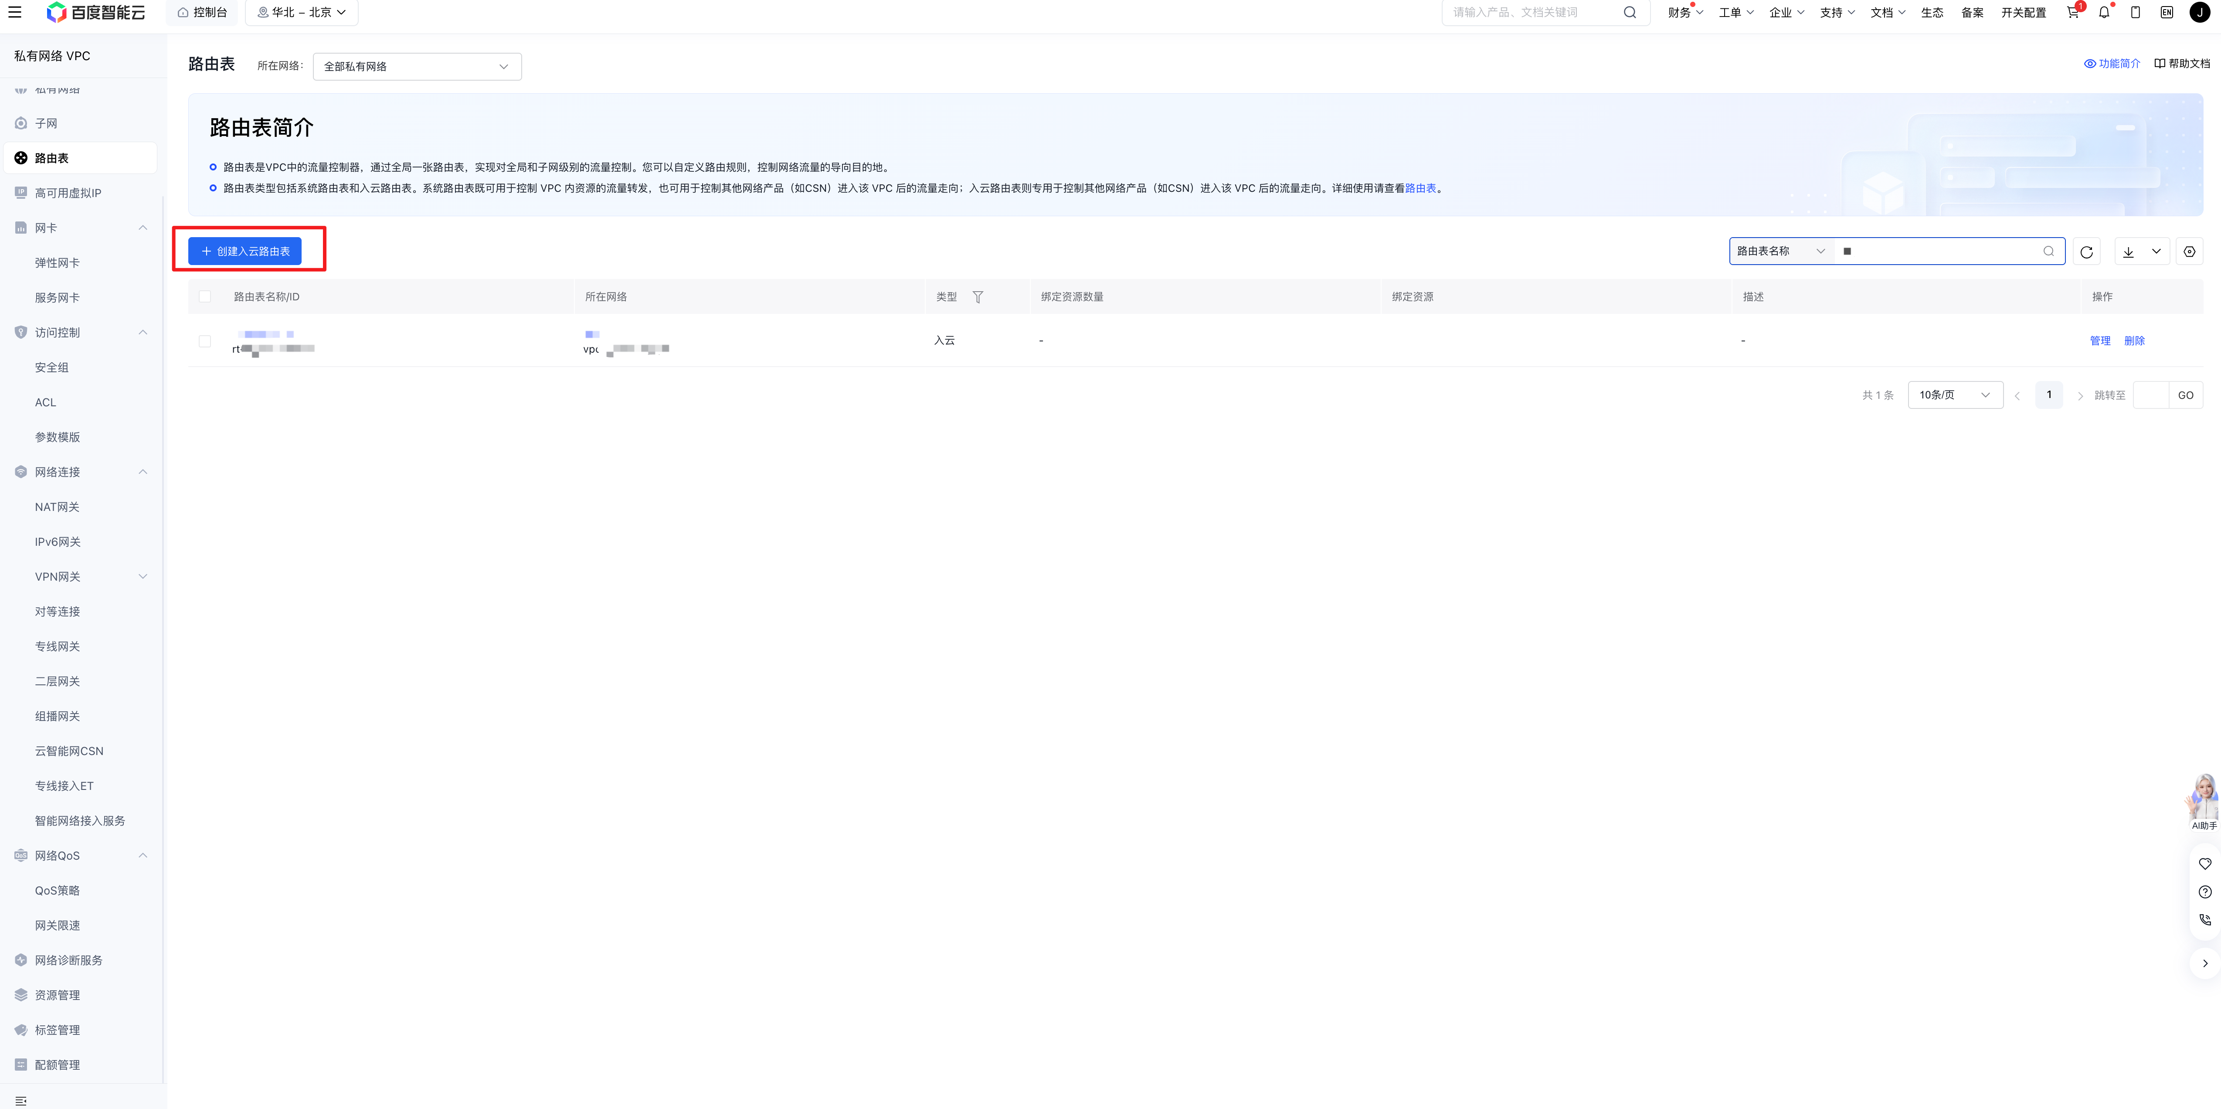
Task: Click the 管理 link in the row
Action: [x=2099, y=340]
